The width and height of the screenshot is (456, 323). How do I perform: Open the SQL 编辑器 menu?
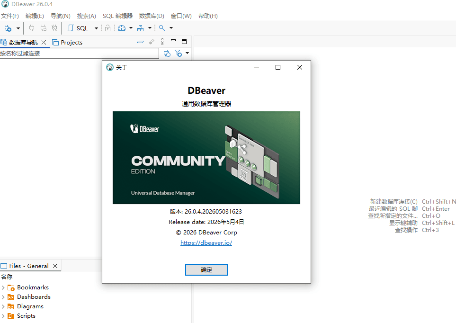(117, 16)
